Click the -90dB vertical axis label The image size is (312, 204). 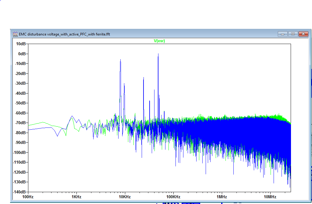20,143
